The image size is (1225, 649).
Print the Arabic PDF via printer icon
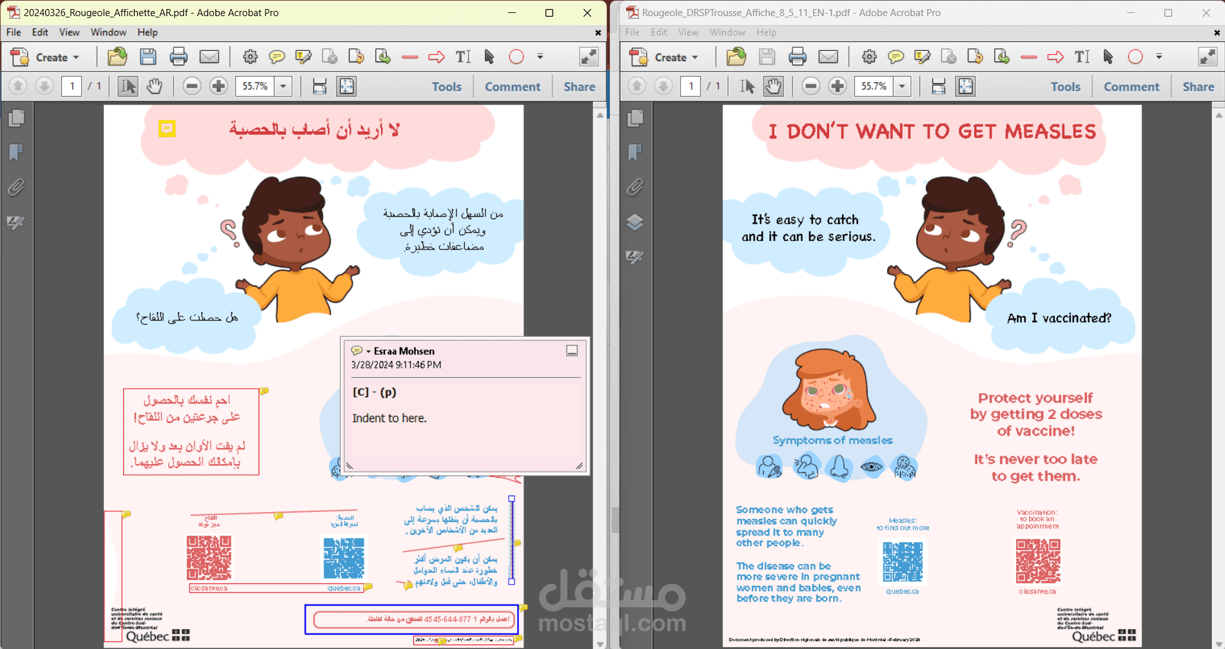179,57
